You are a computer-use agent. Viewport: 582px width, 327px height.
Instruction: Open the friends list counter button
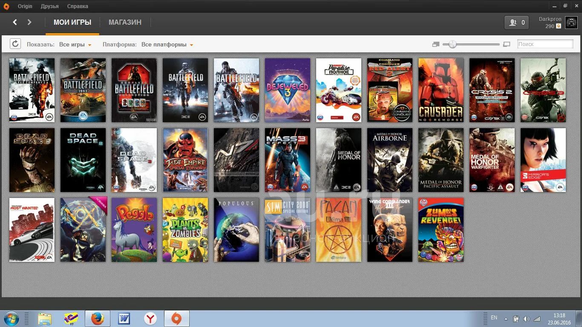pyautogui.click(x=516, y=23)
